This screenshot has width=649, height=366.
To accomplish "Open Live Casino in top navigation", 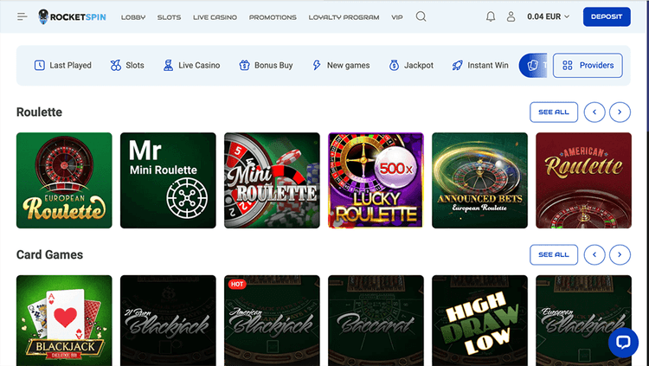I will tap(215, 17).
